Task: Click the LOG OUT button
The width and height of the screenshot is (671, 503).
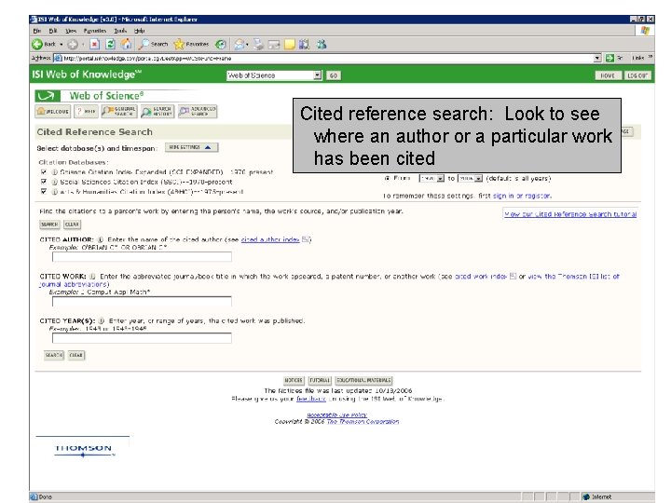Action: pos(637,75)
